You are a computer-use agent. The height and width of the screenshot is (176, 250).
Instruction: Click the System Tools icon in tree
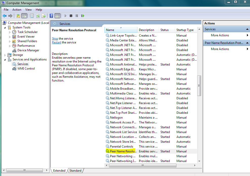9,27
